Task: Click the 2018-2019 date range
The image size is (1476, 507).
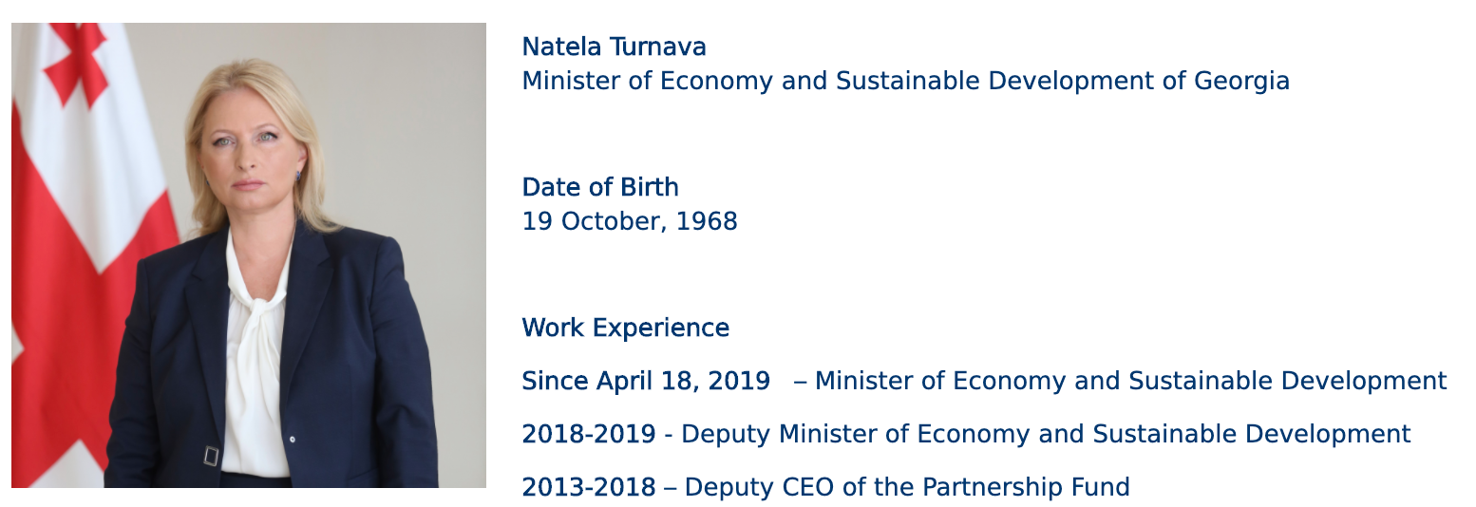Action: (589, 435)
